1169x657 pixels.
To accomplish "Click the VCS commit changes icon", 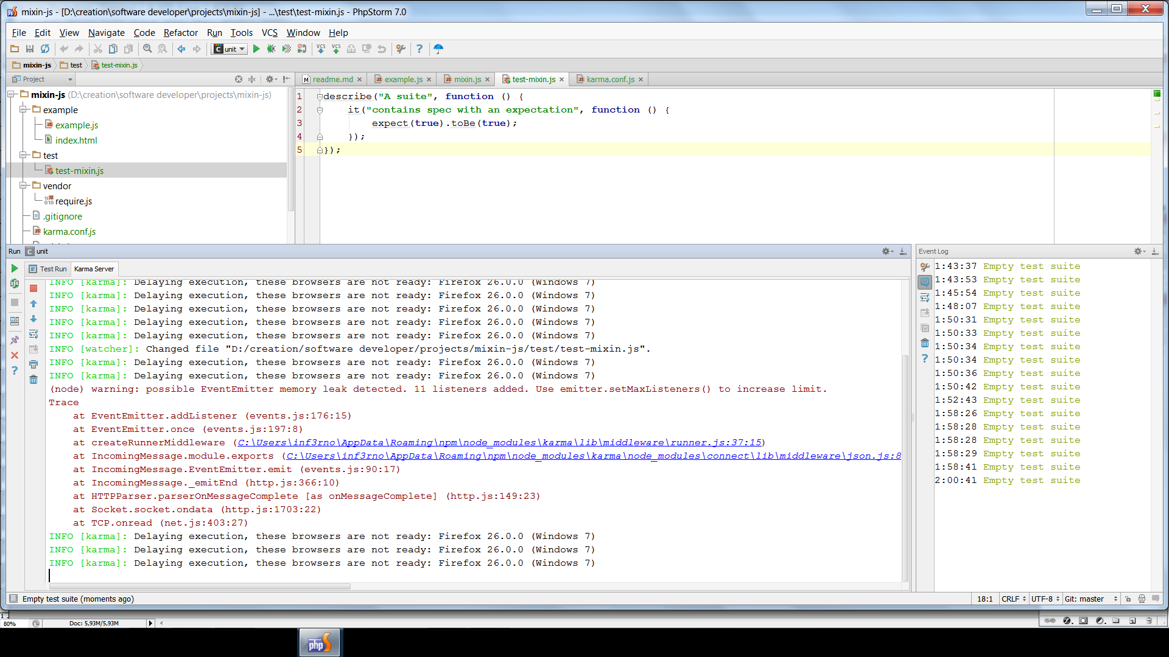I will click(x=336, y=49).
